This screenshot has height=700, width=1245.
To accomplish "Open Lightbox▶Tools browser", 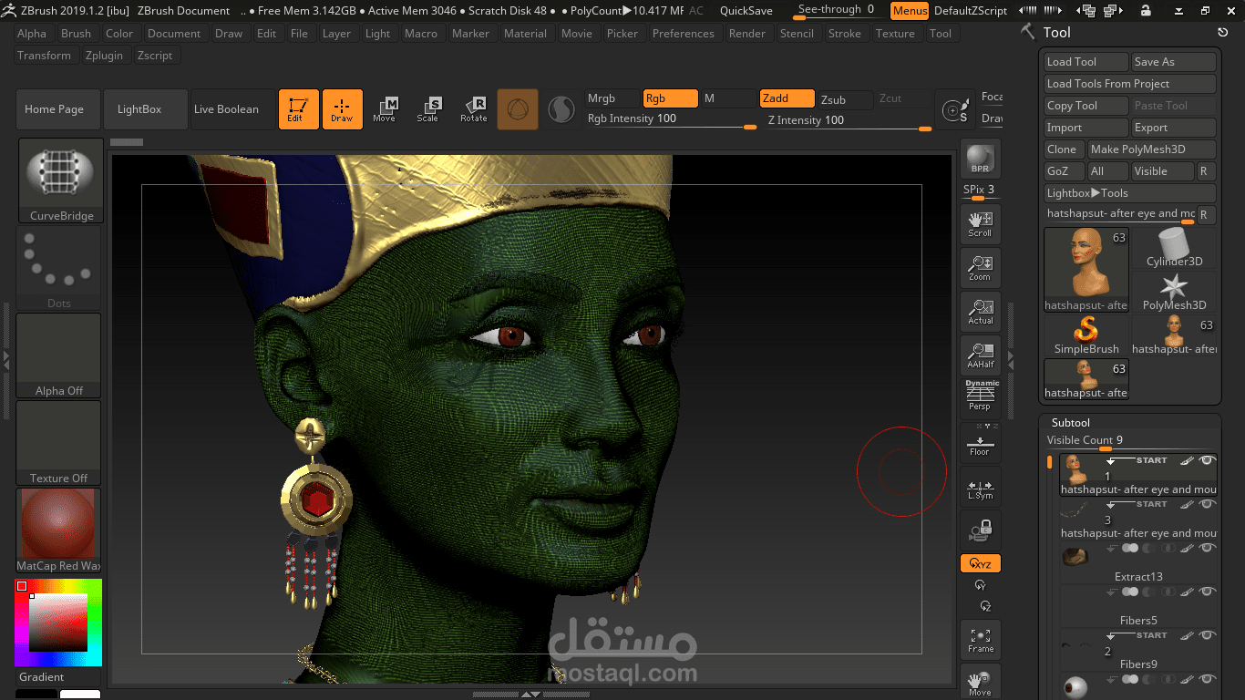I will pos(1130,193).
